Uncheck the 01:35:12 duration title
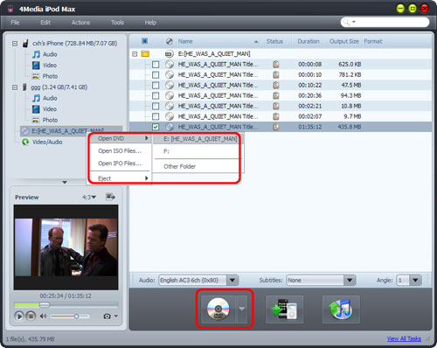Image resolution: width=437 pixels, height=348 pixels. 156,127
